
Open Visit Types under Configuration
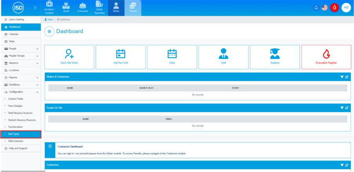click(x=21, y=134)
